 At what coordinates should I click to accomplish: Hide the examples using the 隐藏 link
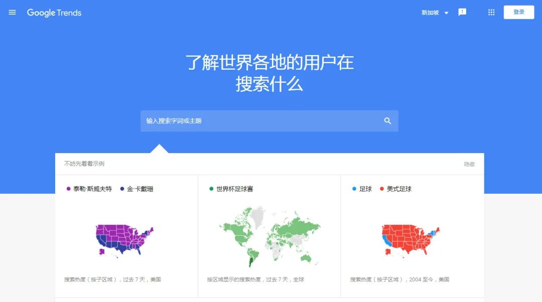coord(469,164)
